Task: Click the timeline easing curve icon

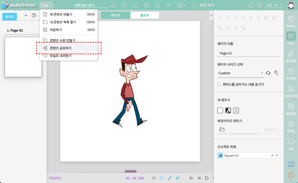Action: pyautogui.click(x=170, y=178)
